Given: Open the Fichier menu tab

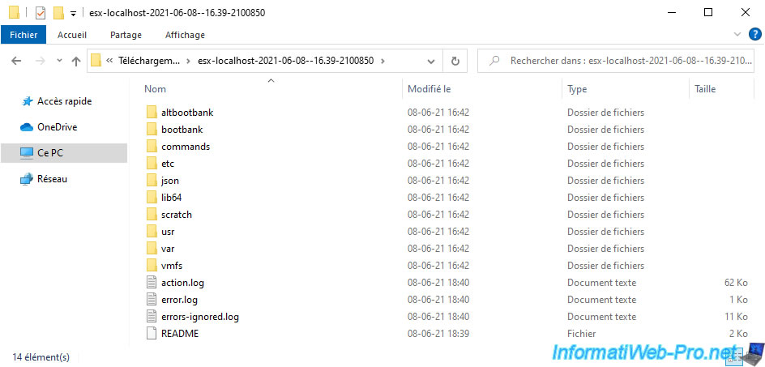Looking at the screenshot, I should (24, 35).
